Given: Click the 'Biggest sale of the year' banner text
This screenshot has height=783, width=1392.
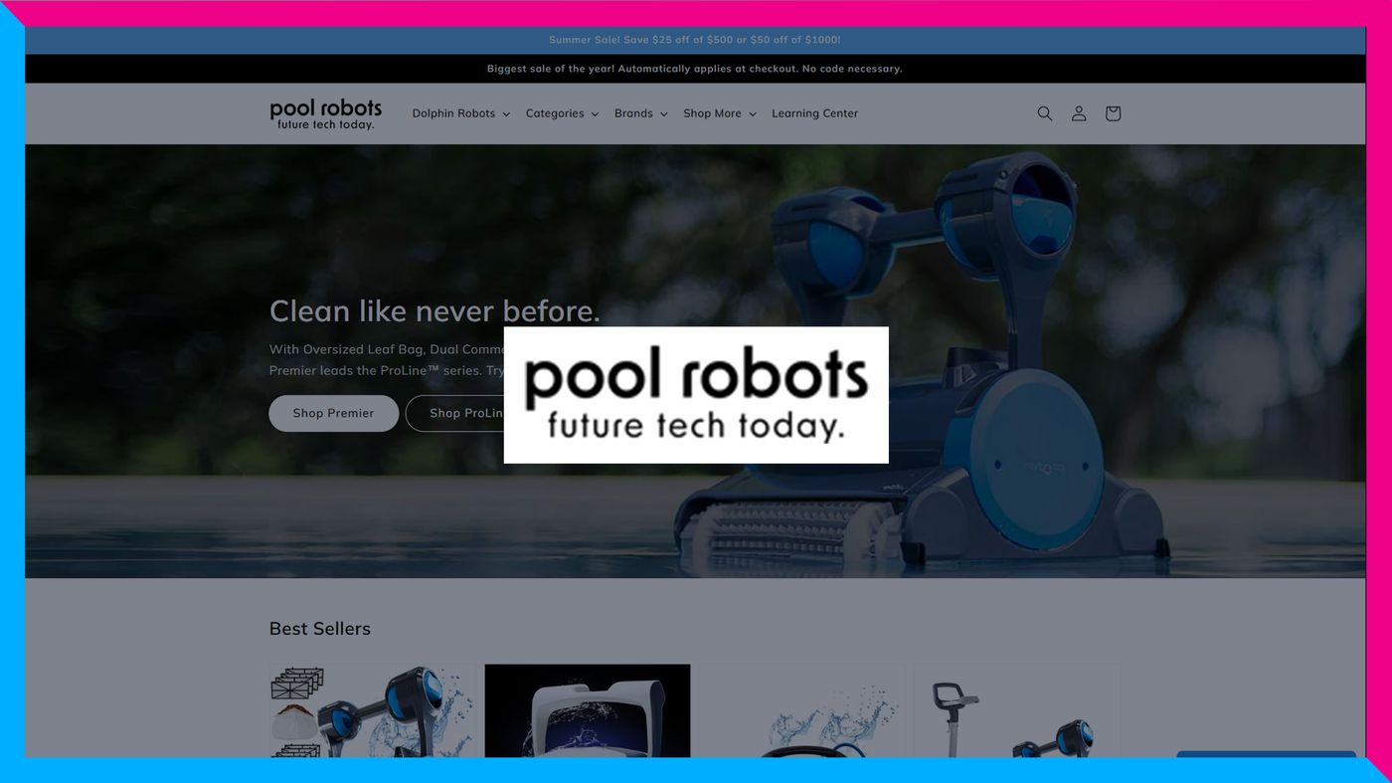Looking at the screenshot, I should coord(695,69).
